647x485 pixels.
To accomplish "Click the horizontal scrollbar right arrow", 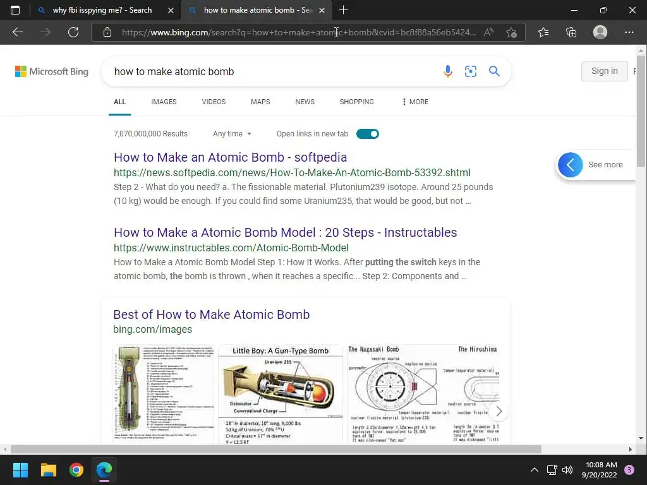I will tap(630, 449).
